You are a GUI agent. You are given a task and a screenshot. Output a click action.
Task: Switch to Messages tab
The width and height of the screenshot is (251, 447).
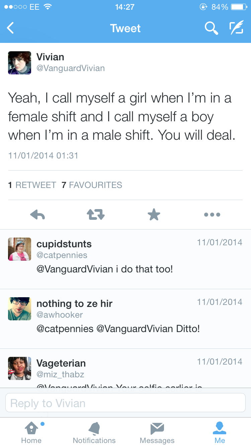tap(157, 432)
